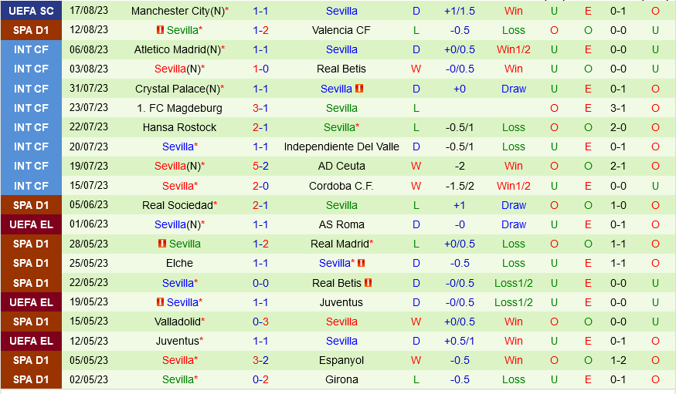The width and height of the screenshot is (676, 394).
Task: Click the 3-2 score of the Espanyol match
Action: (260, 360)
